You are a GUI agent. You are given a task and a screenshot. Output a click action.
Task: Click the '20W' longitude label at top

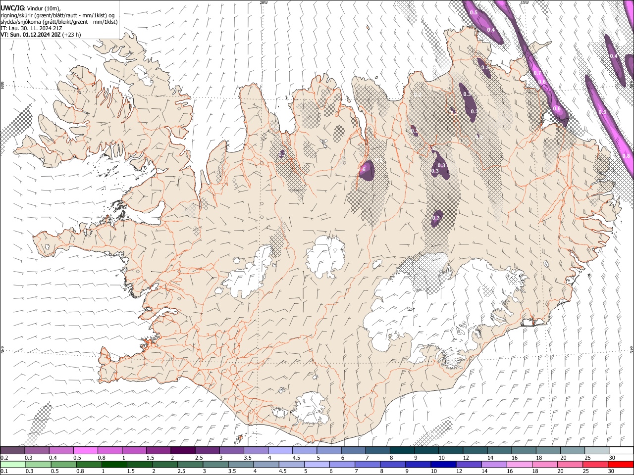[264, 2]
